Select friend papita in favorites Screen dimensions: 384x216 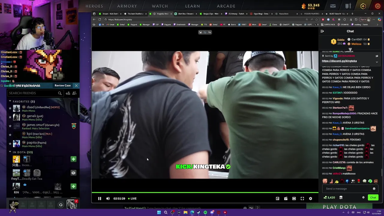point(43,144)
